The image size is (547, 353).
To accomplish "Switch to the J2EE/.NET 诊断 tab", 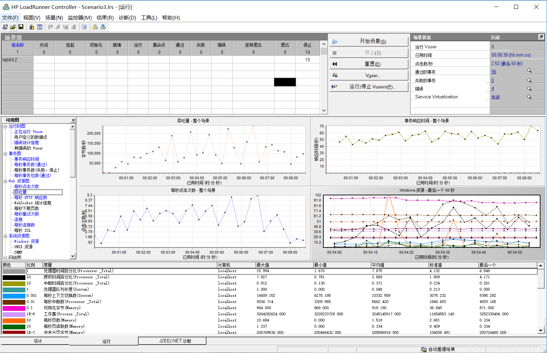I will click(173, 341).
